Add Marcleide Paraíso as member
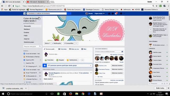 click(x=117, y=69)
